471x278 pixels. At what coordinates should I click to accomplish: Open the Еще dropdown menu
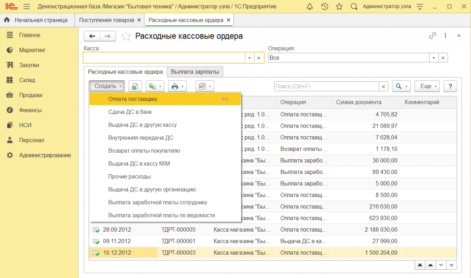[427, 86]
